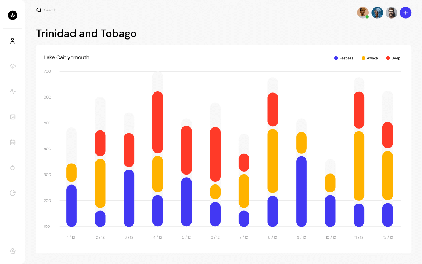Click the blue legend dot beside Restless
Image resolution: width=422 pixels, height=264 pixels.
(x=336, y=58)
